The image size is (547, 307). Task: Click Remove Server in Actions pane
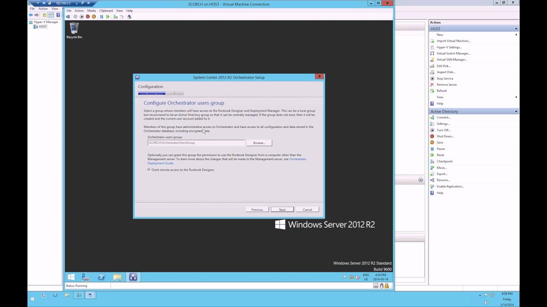coord(447,84)
